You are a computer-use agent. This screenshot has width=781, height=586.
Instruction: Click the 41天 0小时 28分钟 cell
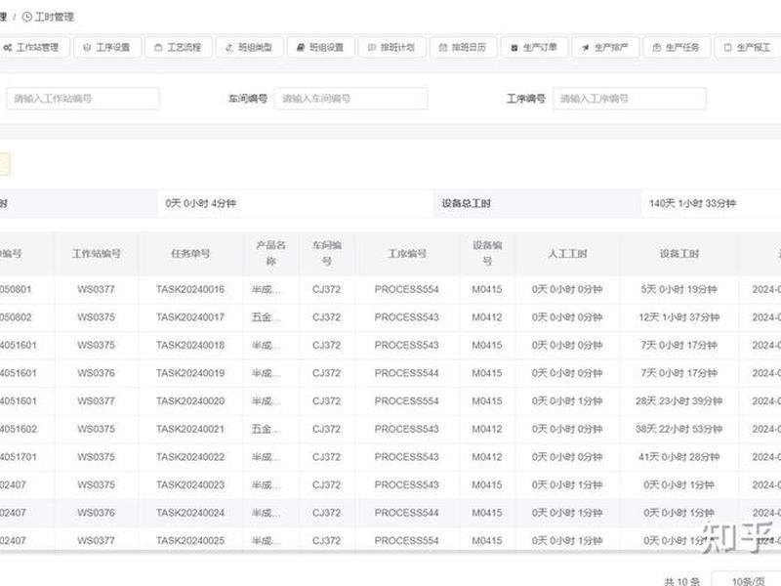pyautogui.click(x=679, y=457)
